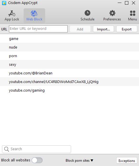Maximize the Cisdem AppCrypt window

pyautogui.click(x=126, y=3)
